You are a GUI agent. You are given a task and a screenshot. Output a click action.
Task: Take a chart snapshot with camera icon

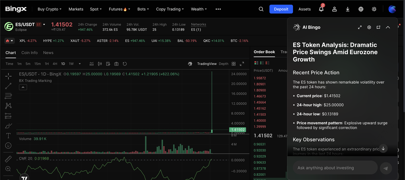click(x=116, y=64)
